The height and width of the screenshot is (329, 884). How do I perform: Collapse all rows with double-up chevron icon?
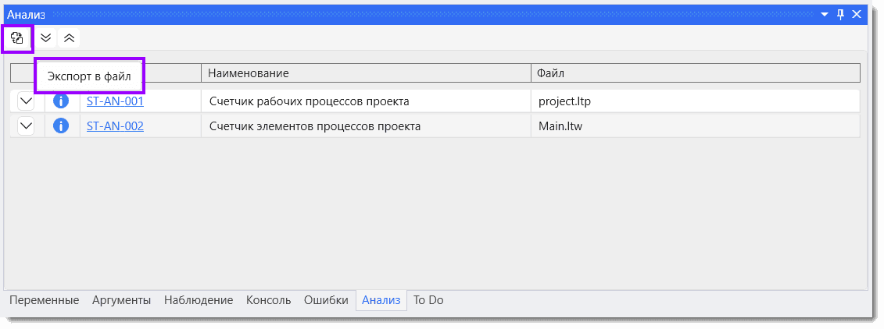[69, 38]
